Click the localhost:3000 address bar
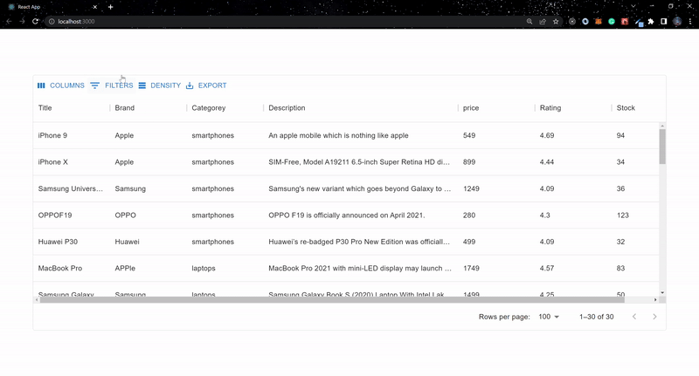Viewport: 699px width, 376px height. [286, 21]
